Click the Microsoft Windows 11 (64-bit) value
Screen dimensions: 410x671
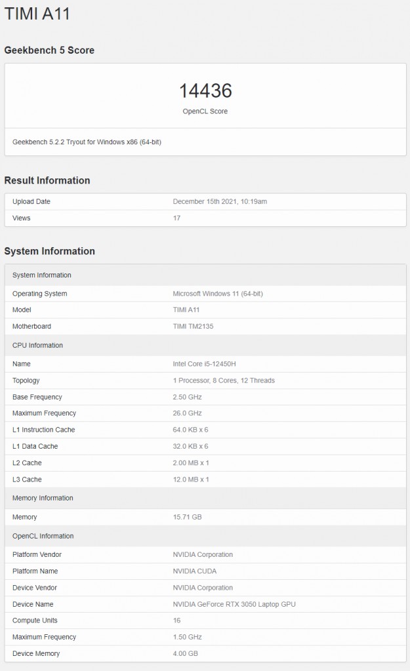(218, 294)
